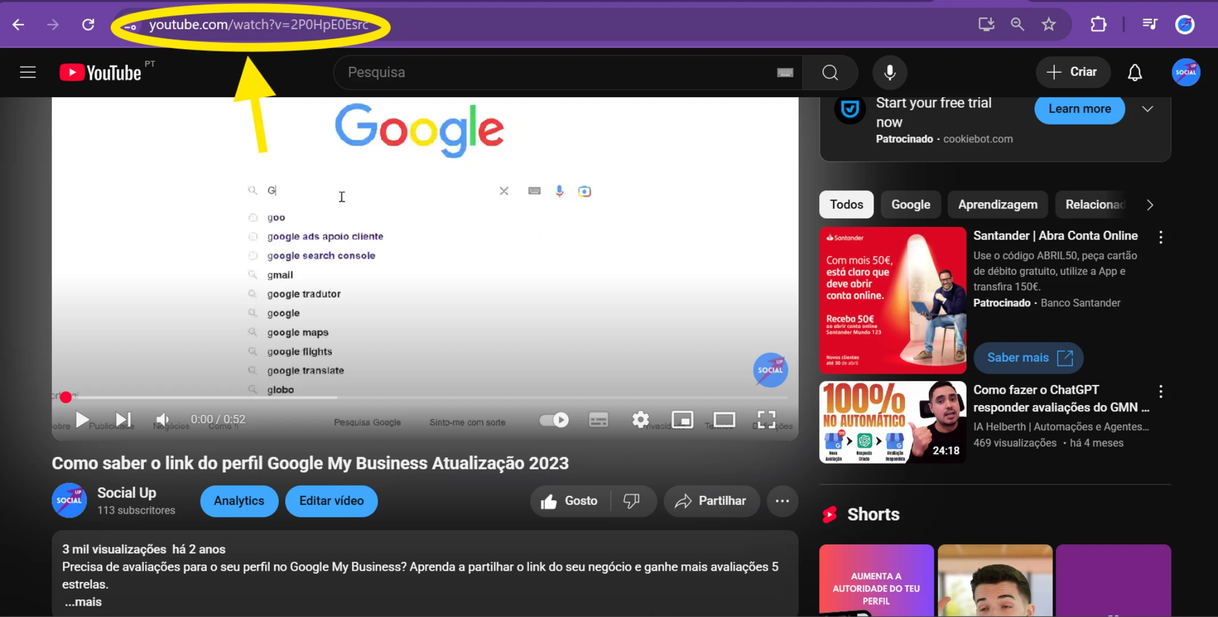Open the browser extensions puzzle icon

(x=1099, y=24)
